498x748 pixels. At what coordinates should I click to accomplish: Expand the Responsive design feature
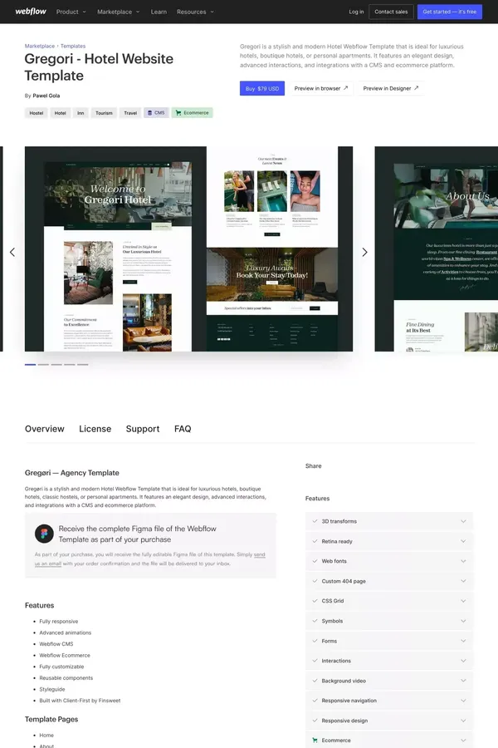pos(389,721)
